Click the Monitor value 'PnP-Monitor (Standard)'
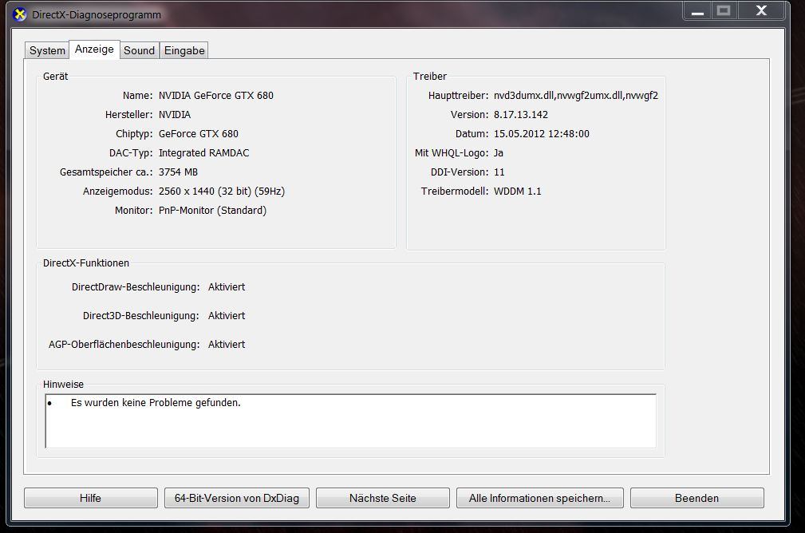This screenshot has width=805, height=533. (212, 211)
